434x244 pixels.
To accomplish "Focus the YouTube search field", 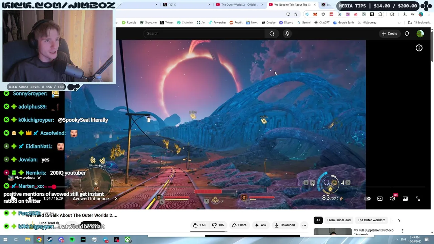I will tap(204, 34).
